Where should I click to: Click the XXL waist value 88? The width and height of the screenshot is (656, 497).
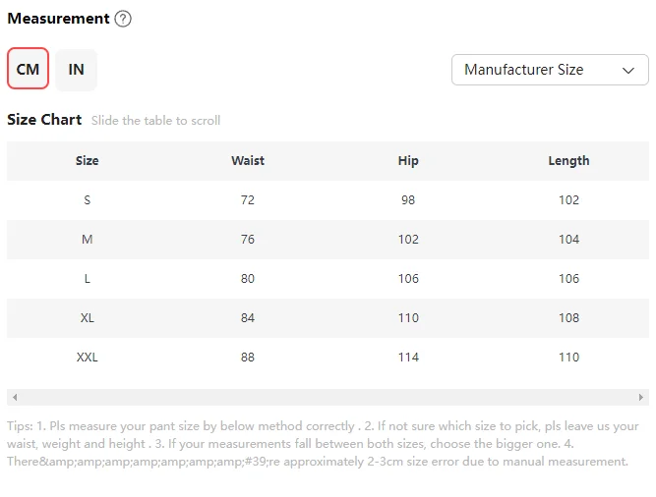248,358
